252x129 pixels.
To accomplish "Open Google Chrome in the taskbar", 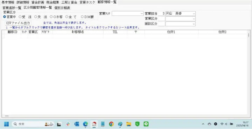I will (x=111, y=124).
